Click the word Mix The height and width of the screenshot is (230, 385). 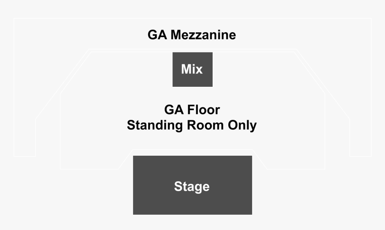(192, 69)
